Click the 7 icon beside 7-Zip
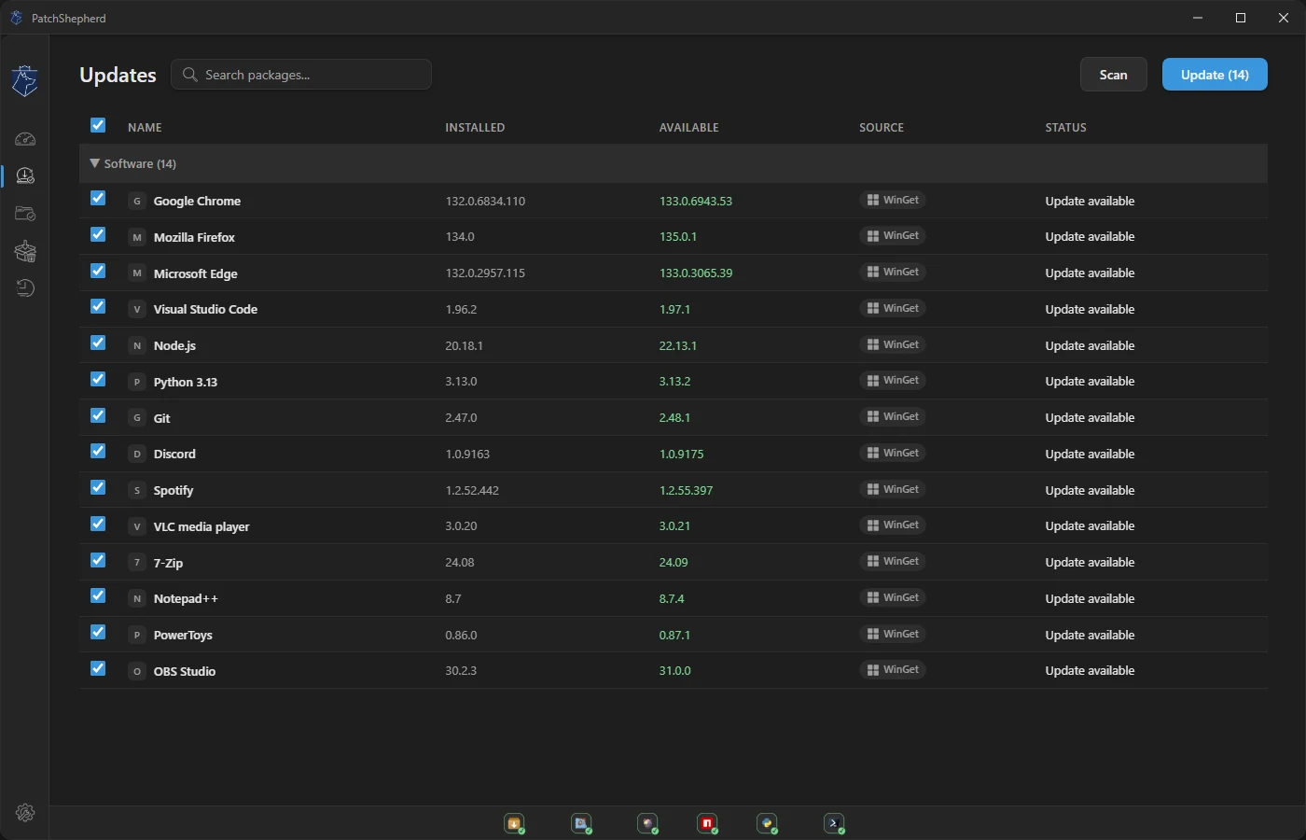This screenshot has height=840, width=1306. 137,563
